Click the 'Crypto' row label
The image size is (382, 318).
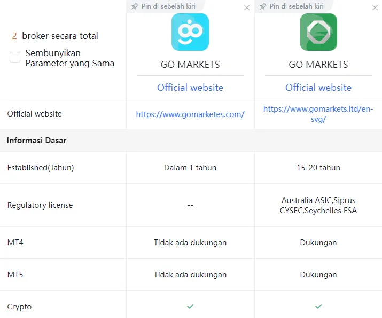pyautogui.click(x=19, y=307)
